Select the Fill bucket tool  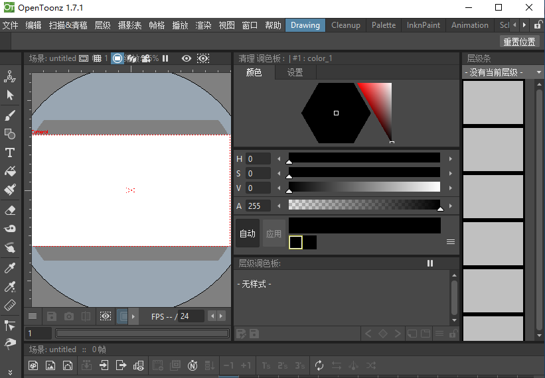[x=10, y=171]
